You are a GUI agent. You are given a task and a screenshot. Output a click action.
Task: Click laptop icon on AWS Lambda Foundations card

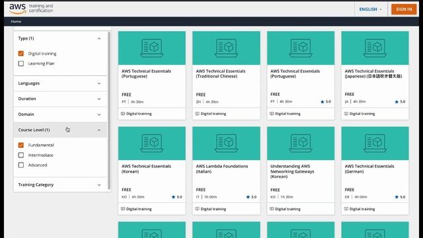(226, 143)
